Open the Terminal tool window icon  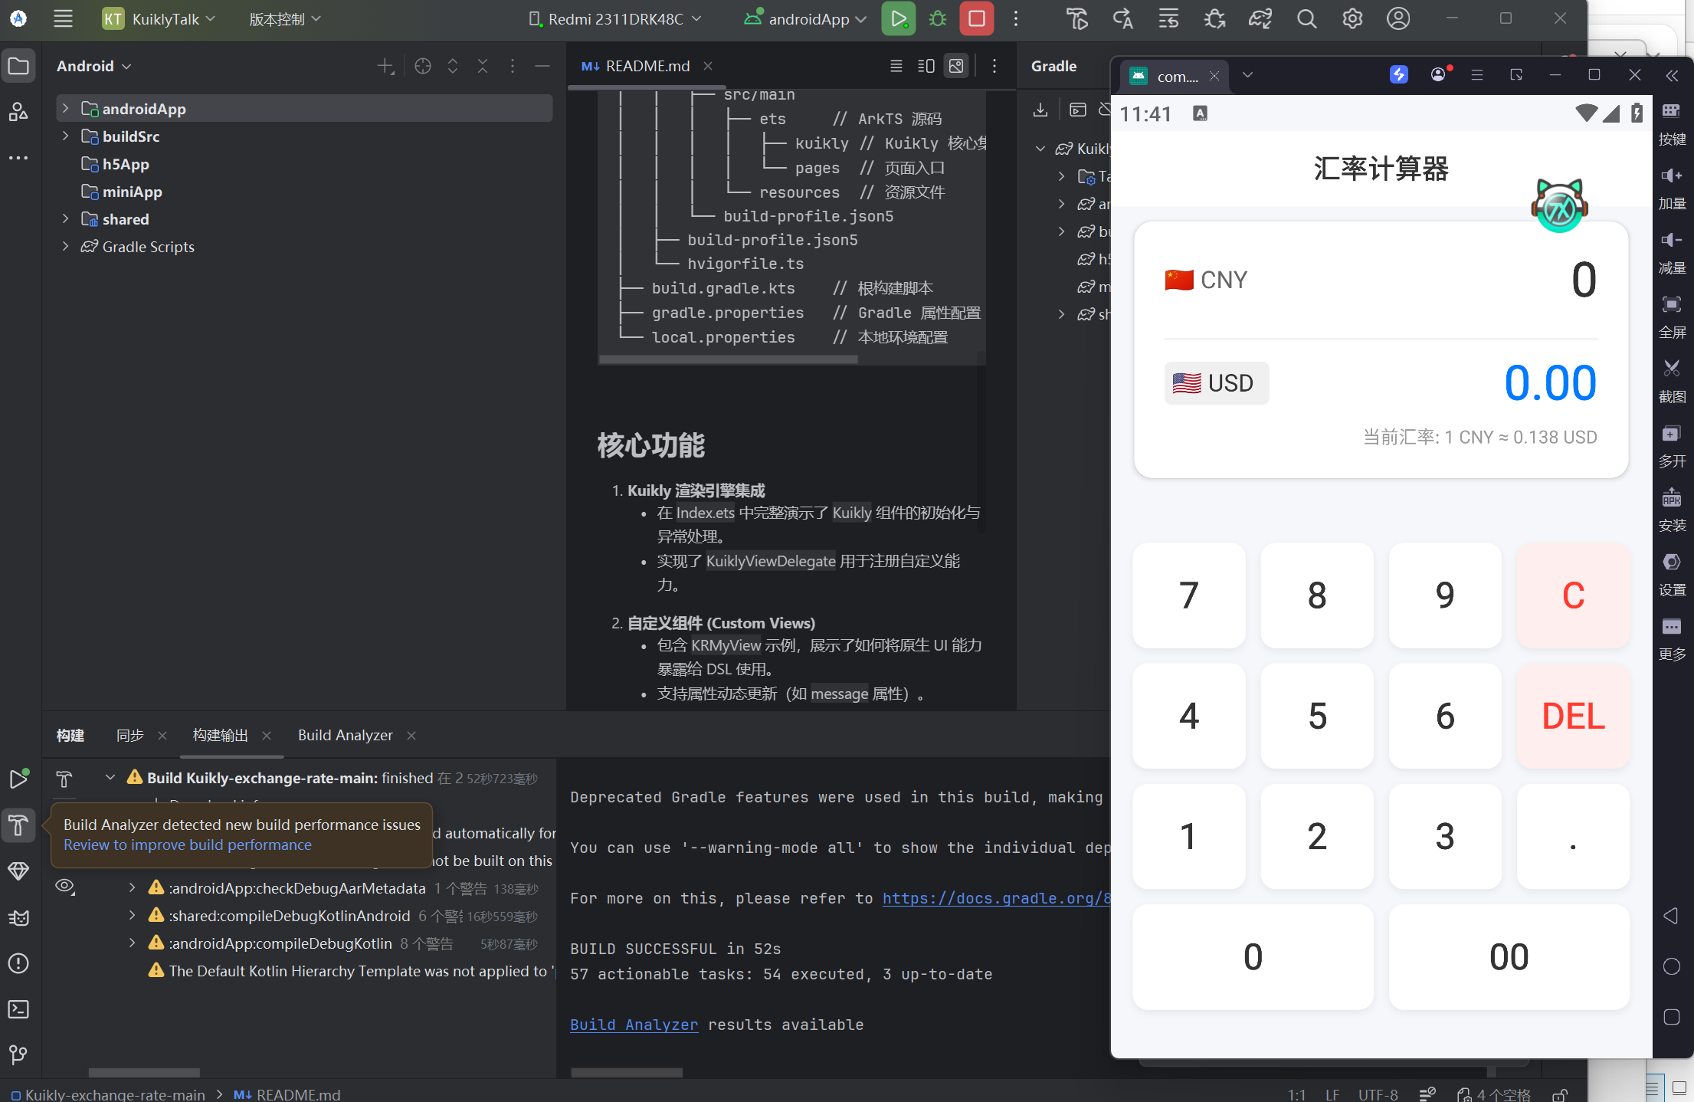[x=18, y=1009]
